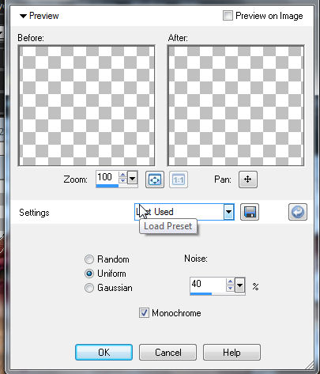This screenshot has width=320, height=374.
Task: Enable the Preview on Image checkbox
Action: (228, 16)
